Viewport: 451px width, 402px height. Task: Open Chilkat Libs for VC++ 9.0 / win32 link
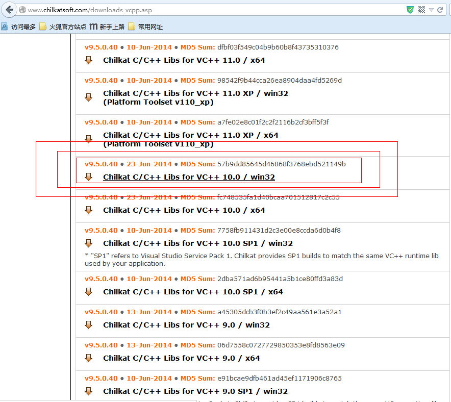click(186, 325)
